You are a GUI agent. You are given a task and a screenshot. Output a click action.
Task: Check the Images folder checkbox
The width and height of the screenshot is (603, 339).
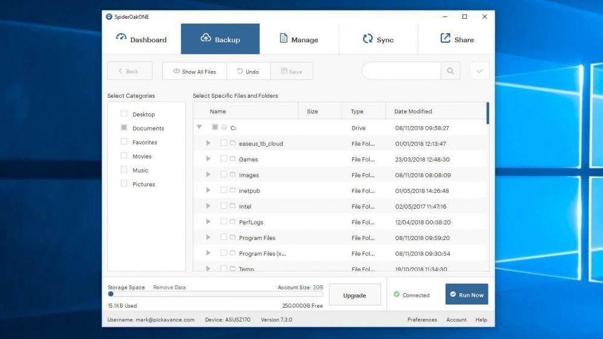click(x=224, y=174)
